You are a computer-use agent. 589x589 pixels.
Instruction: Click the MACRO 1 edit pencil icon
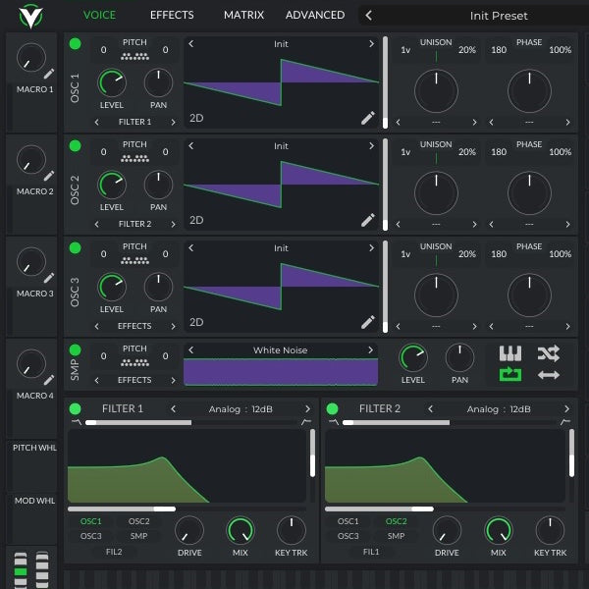[x=49, y=74]
